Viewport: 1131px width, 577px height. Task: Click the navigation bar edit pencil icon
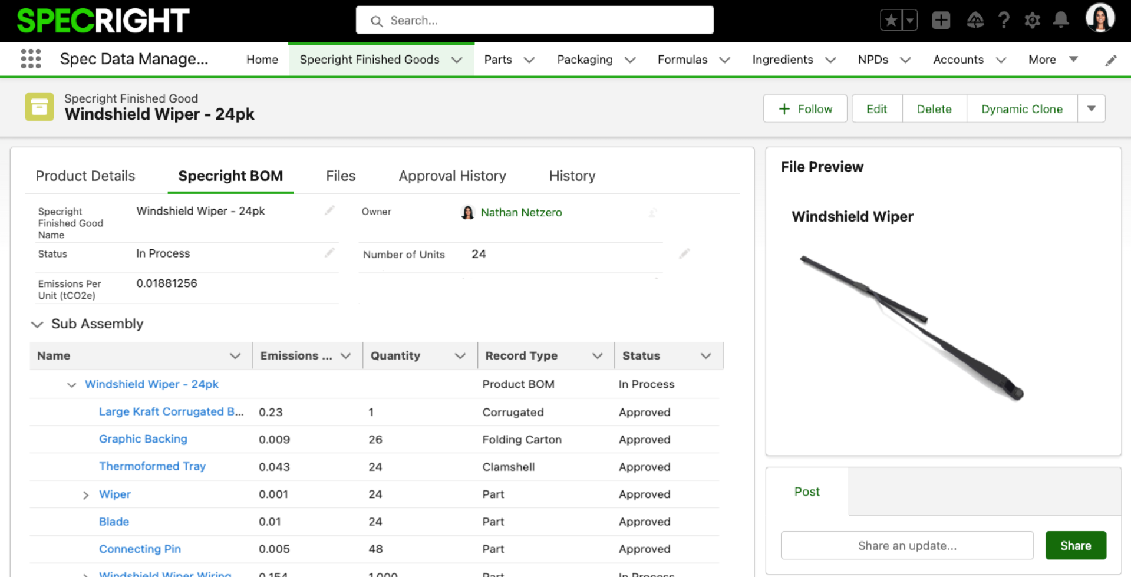[x=1111, y=60]
